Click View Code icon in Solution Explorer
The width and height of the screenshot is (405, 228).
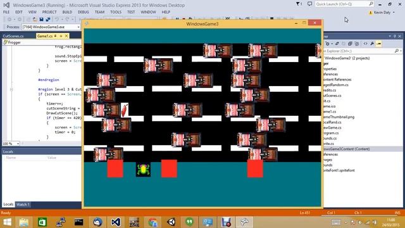click(x=365, y=44)
